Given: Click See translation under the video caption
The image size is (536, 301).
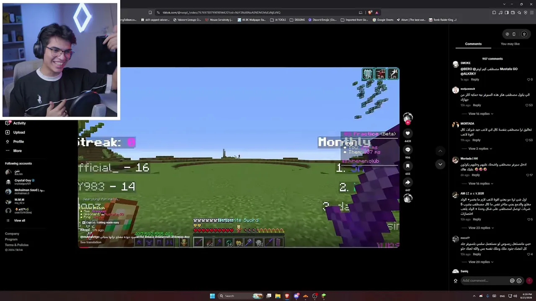Looking at the screenshot, I should 91,242.
